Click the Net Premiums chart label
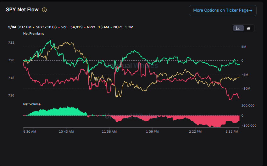 click(34, 34)
